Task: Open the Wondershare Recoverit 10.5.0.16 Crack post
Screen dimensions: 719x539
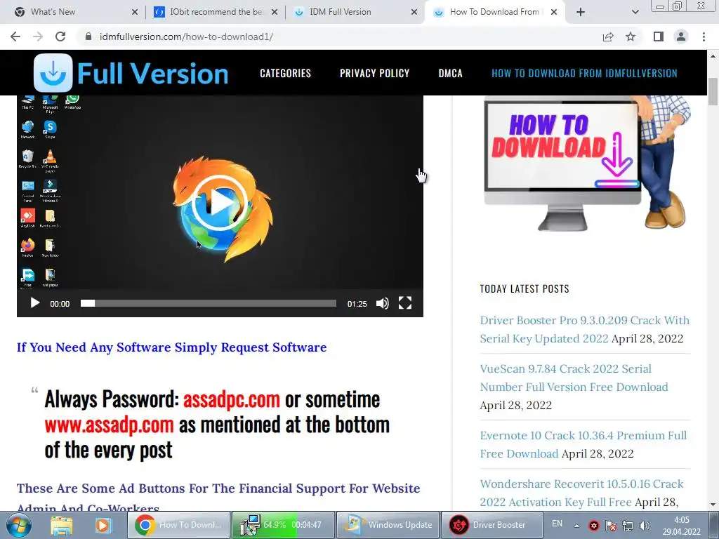Action: point(581,493)
